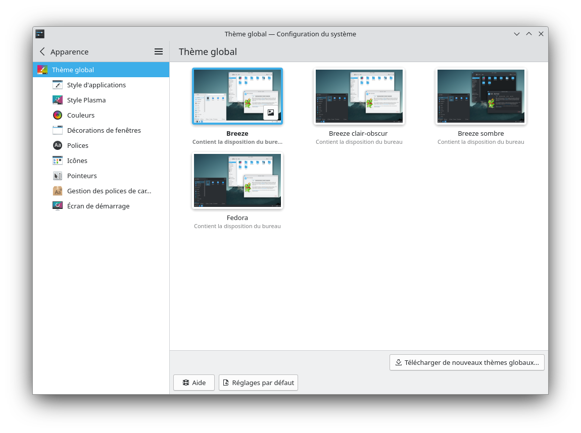581x433 pixels.
Task: Click Télécharger de nouveaux thèmes globaux
Action: pos(467,362)
